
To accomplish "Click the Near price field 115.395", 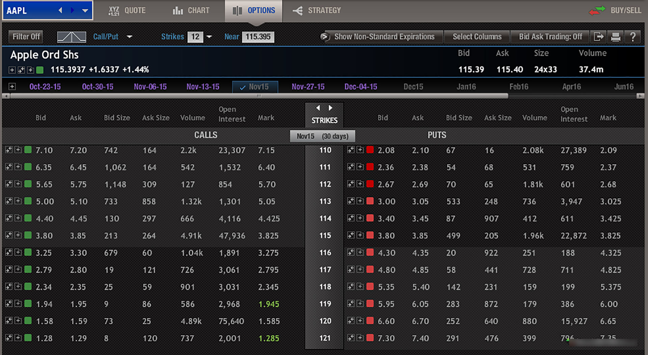I will tap(258, 37).
